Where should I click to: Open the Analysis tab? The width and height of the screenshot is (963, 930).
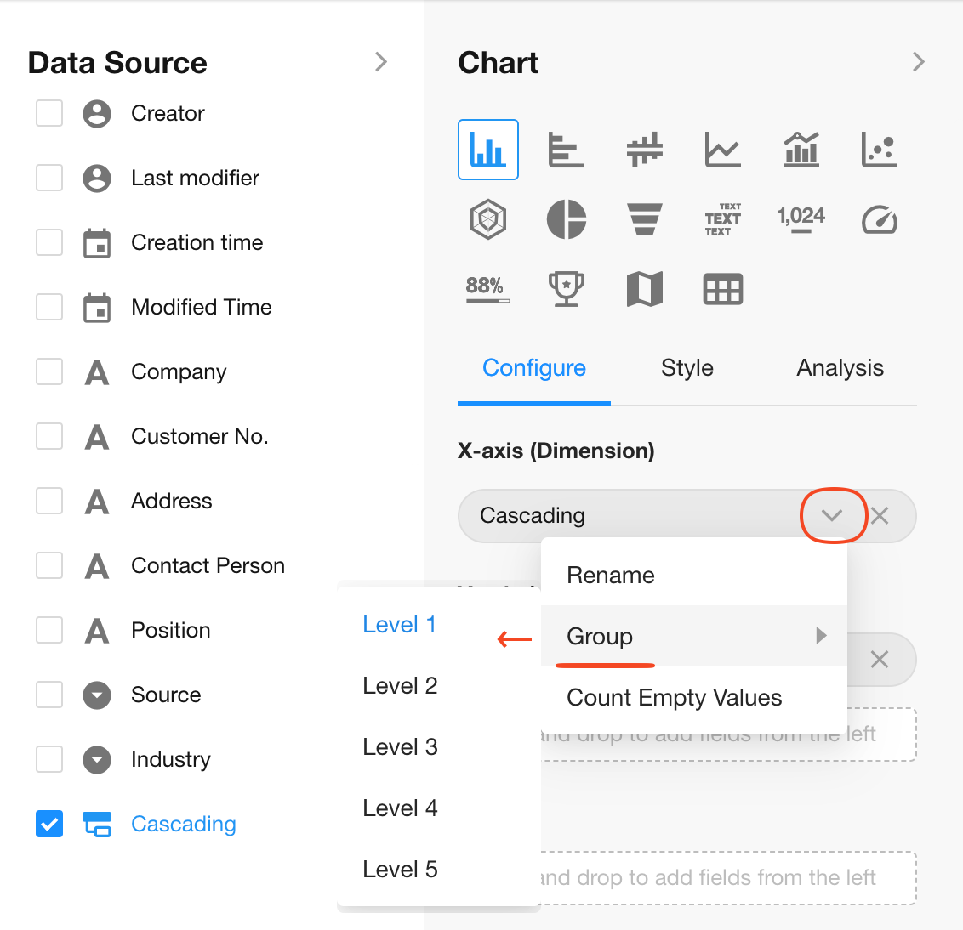click(840, 368)
